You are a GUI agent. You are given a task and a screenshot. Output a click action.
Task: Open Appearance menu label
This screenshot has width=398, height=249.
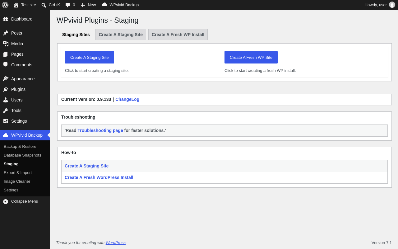coord(23,79)
